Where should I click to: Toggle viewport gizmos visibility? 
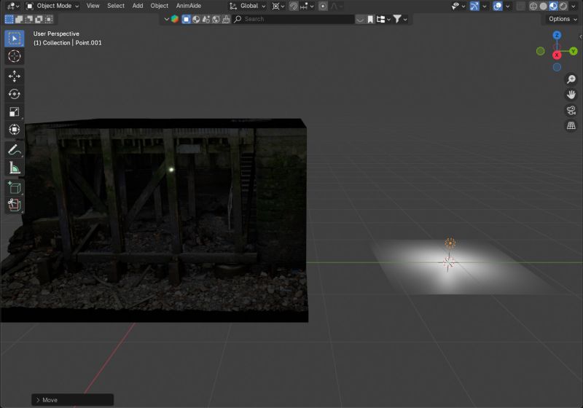click(474, 6)
